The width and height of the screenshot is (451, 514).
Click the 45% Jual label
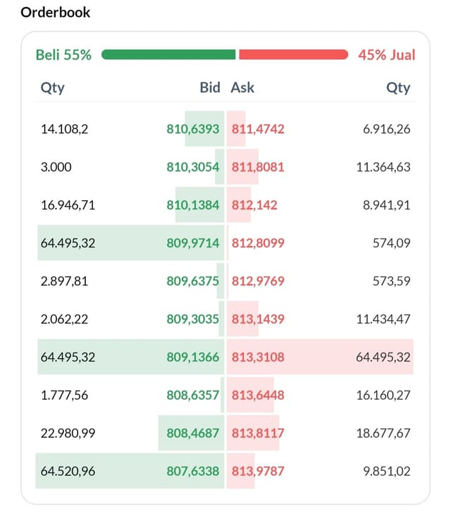[x=386, y=55]
